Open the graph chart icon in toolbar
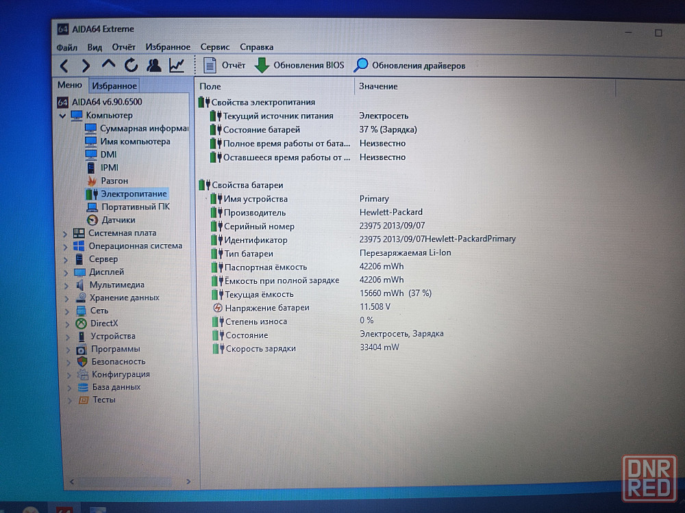685x513 pixels. (x=177, y=66)
